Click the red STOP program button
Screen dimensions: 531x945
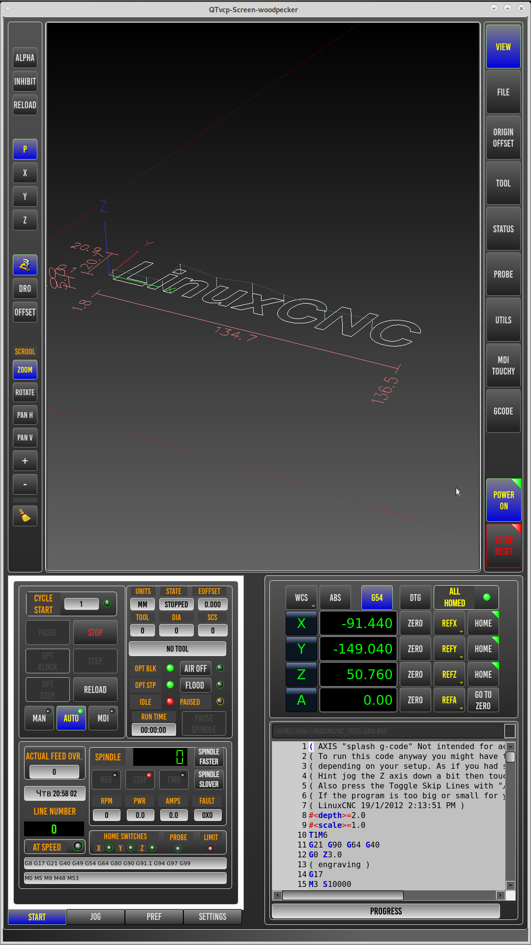pyautogui.click(x=95, y=632)
